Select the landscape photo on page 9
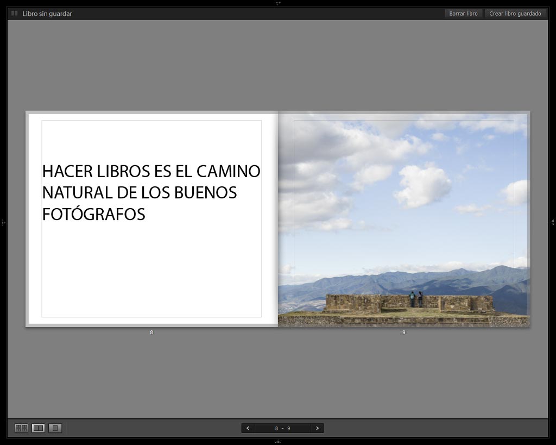Viewport: 556px width, 445px height. click(x=404, y=219)
